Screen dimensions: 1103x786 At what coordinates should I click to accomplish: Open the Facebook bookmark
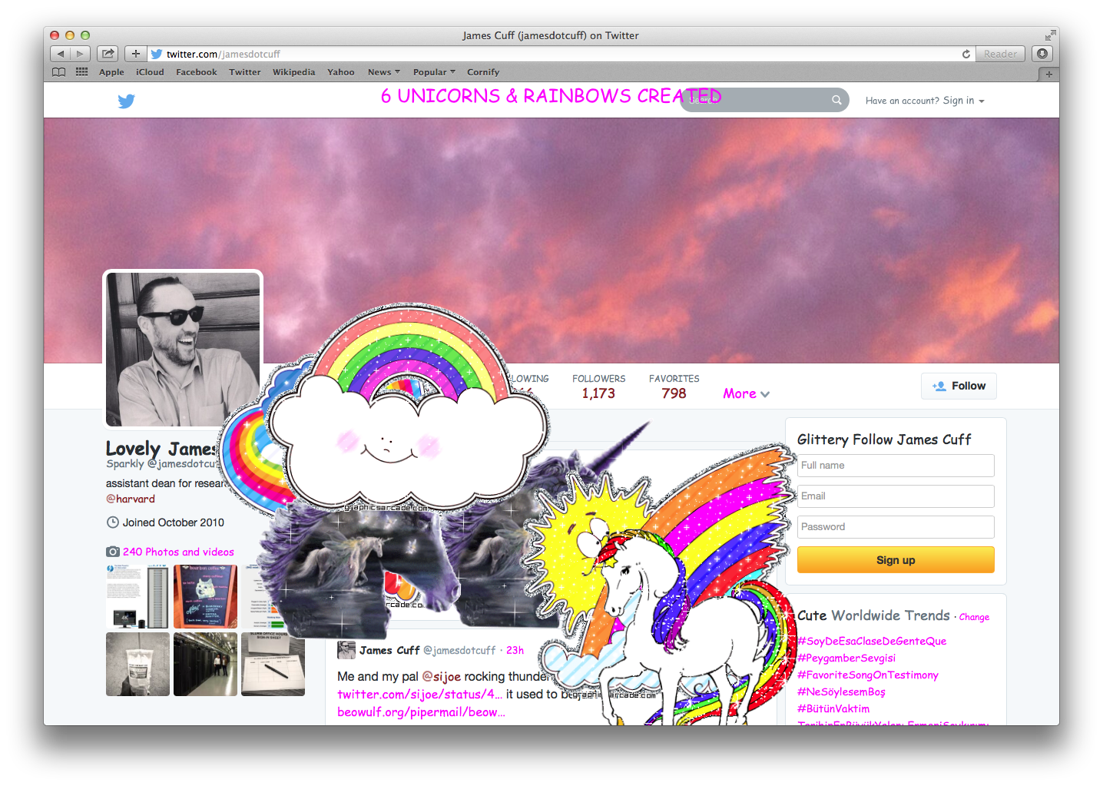pyautogui.click(x=197, y=72)
